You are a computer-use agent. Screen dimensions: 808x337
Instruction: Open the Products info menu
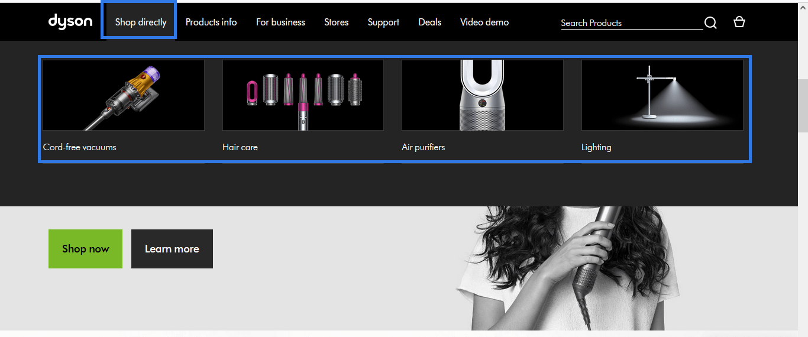pos(211,22)
